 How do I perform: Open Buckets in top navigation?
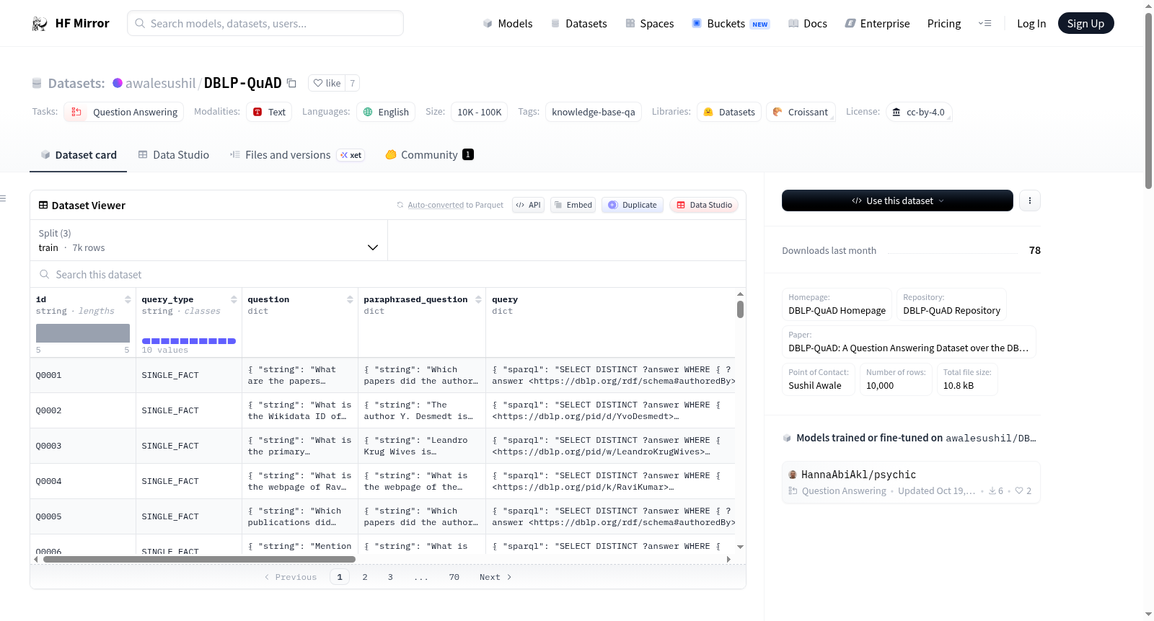[731, 23]
